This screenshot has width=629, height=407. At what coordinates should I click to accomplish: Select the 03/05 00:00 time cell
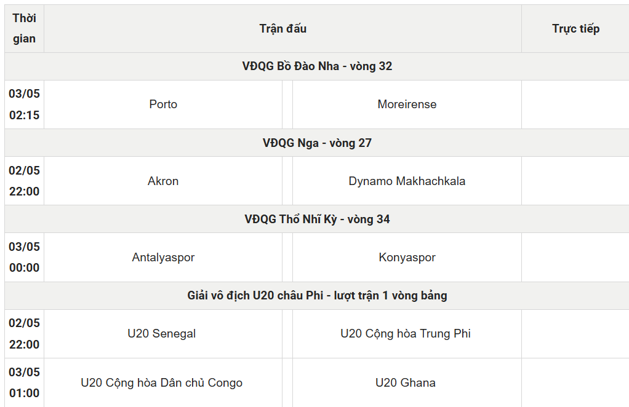click(24, 257)
